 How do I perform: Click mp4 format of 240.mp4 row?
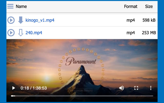tap(131, 33)
